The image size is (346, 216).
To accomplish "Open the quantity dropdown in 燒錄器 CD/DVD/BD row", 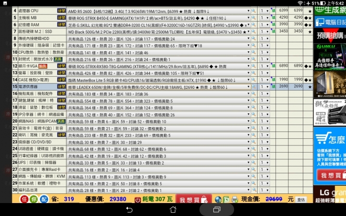I will [264, 142].
